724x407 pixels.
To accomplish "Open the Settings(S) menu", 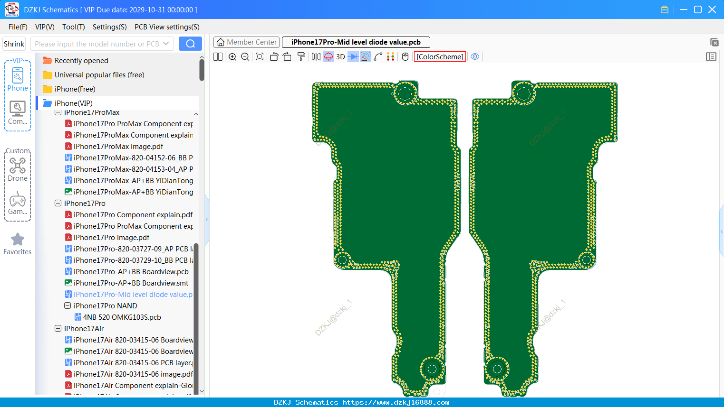I will [110, 27].
